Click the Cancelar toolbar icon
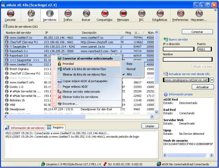219x168 pixels. (x=10, y=13)
